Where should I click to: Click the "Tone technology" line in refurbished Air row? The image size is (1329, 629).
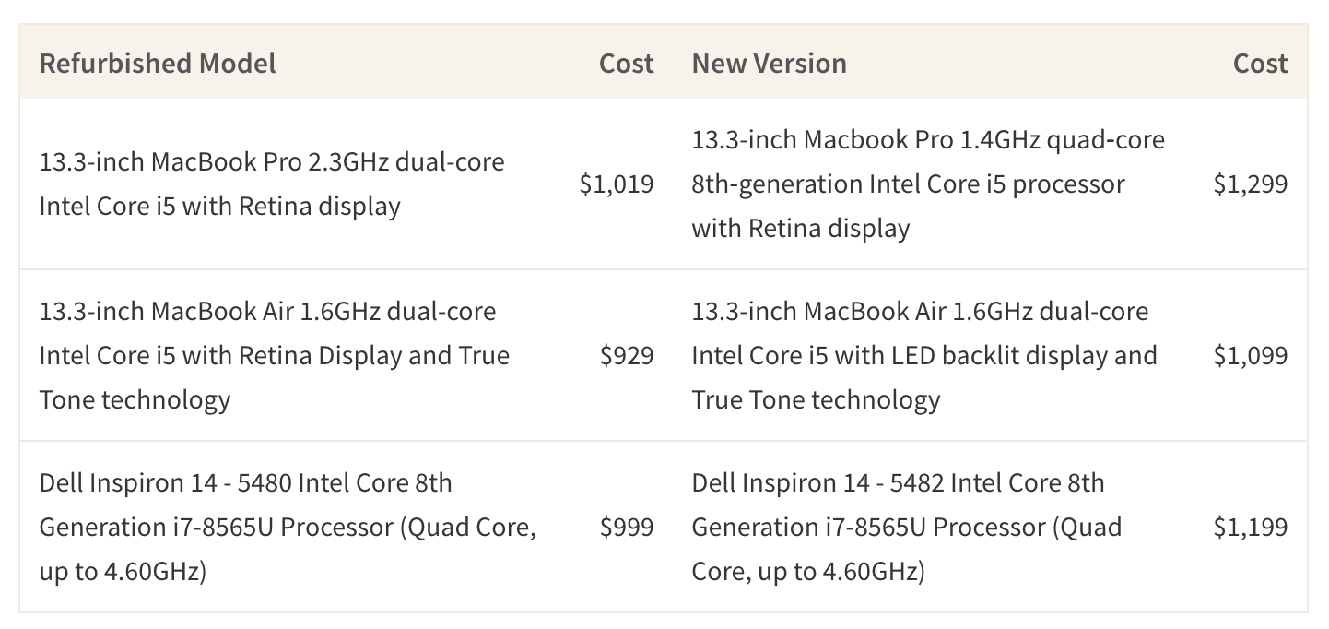tap(135, 399)
